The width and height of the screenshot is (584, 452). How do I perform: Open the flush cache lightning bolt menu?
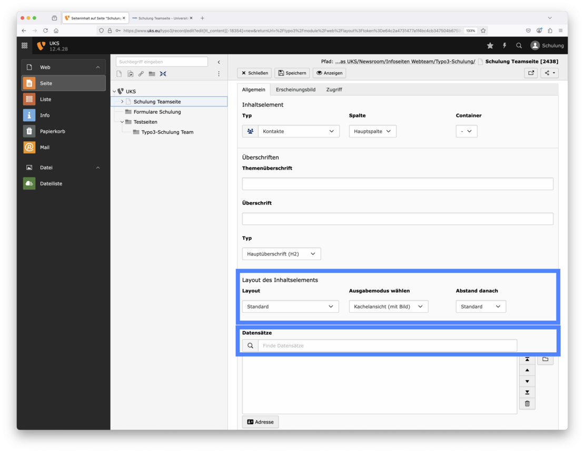click(504, 46)
